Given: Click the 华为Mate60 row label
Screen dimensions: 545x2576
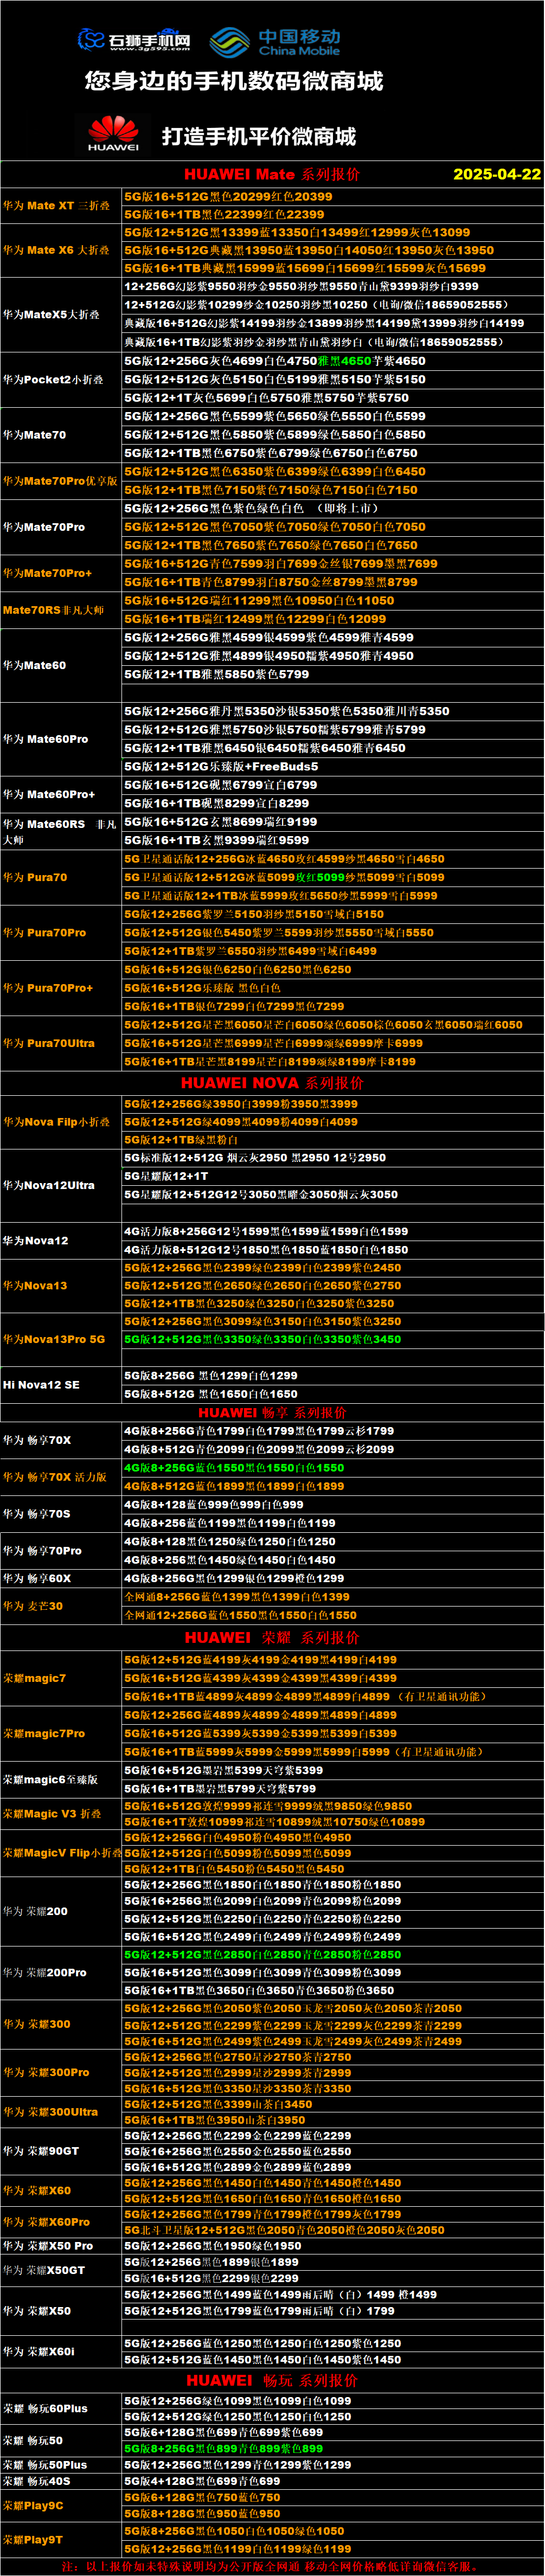Looking at the screenshot, I should pos(34,665).
